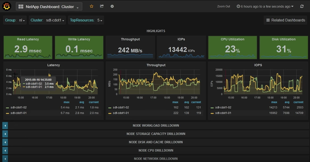310x162 pixels.
Task: Expand Node Disk and Cache Drilldown arrow
Action: (5, 142)
